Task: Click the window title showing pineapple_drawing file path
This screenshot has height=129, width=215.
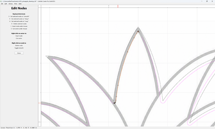Action: pyautogui.click(x=29, y=1)
